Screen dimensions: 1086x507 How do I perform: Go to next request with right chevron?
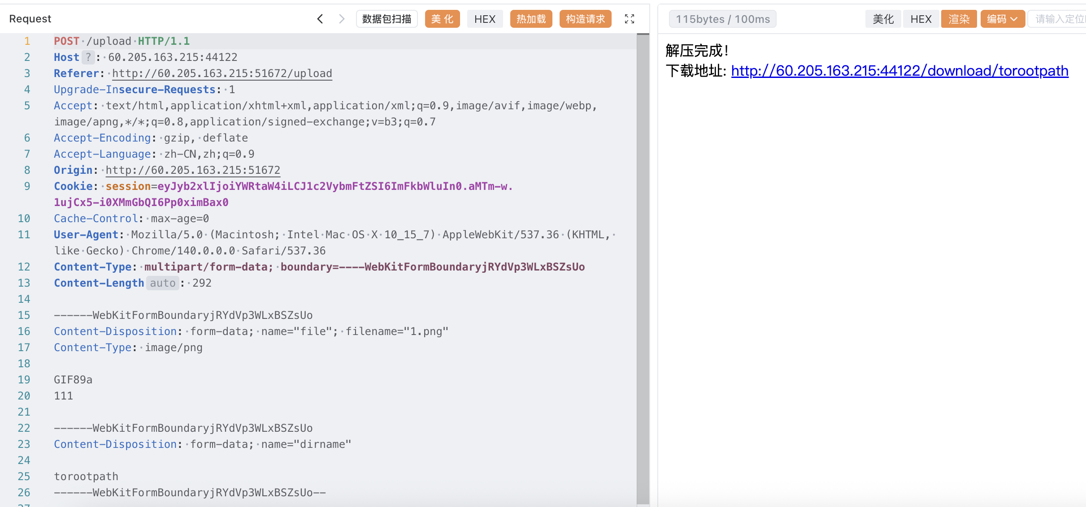point(342,19)
